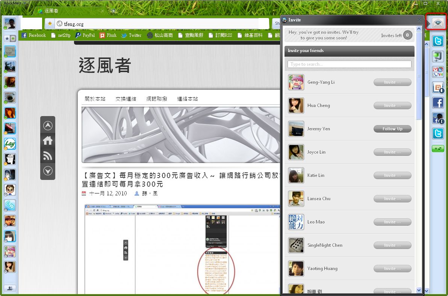Click the 'Invite your friends' section header

pos(350,51)
